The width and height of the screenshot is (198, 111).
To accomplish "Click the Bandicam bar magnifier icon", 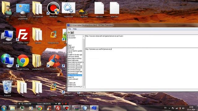I will point(22,104).
